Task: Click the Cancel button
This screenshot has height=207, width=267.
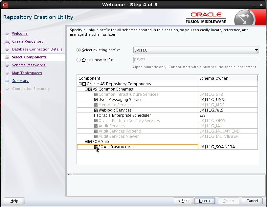Action: [252, 201]
